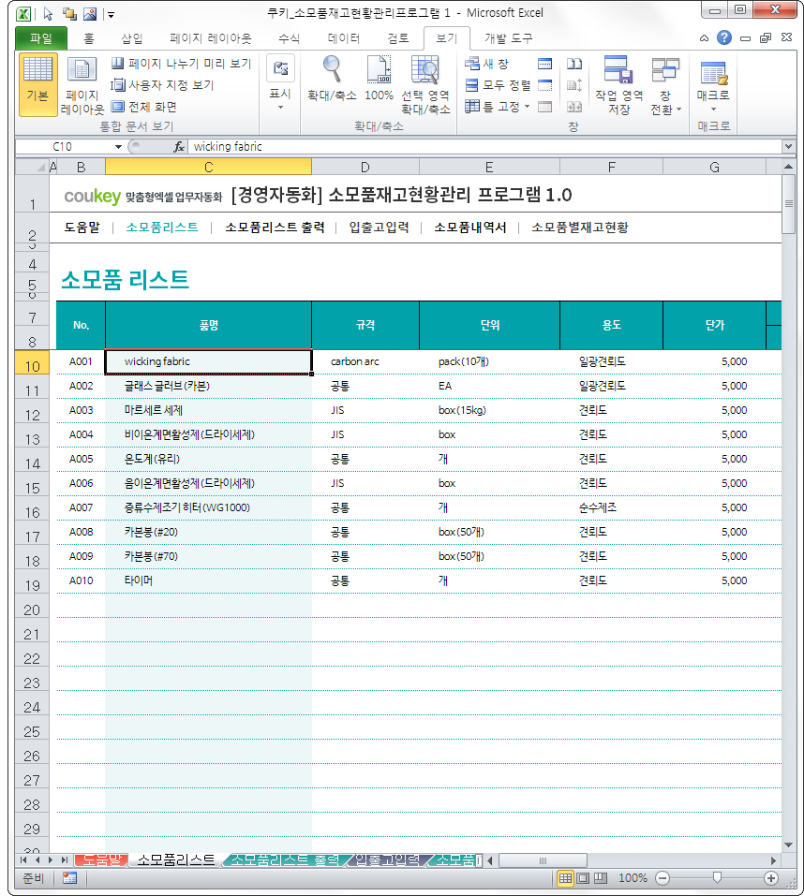Open the 소모품별재고현황 link

[x=580, y=228]
